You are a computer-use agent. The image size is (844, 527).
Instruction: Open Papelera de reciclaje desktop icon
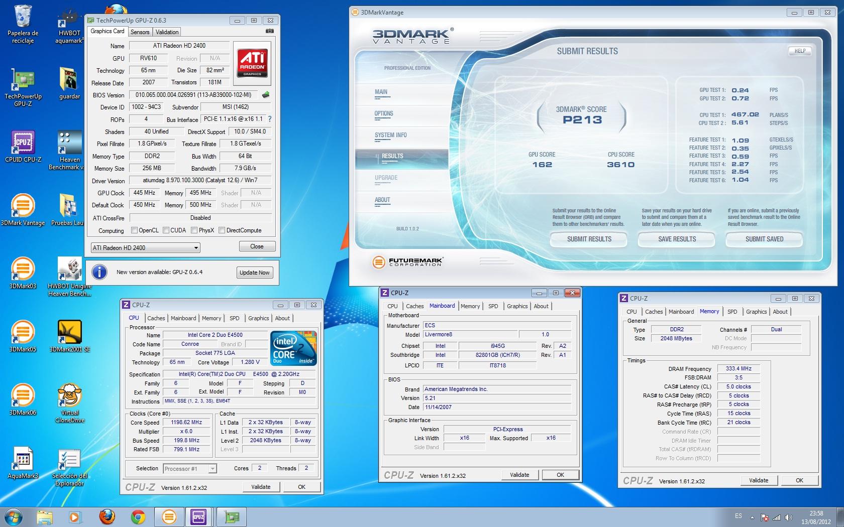coord(23,24)
